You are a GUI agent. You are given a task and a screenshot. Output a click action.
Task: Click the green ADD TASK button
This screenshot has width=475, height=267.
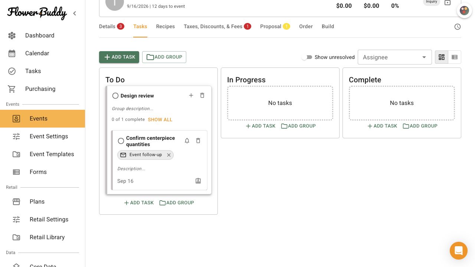point(119,57)
